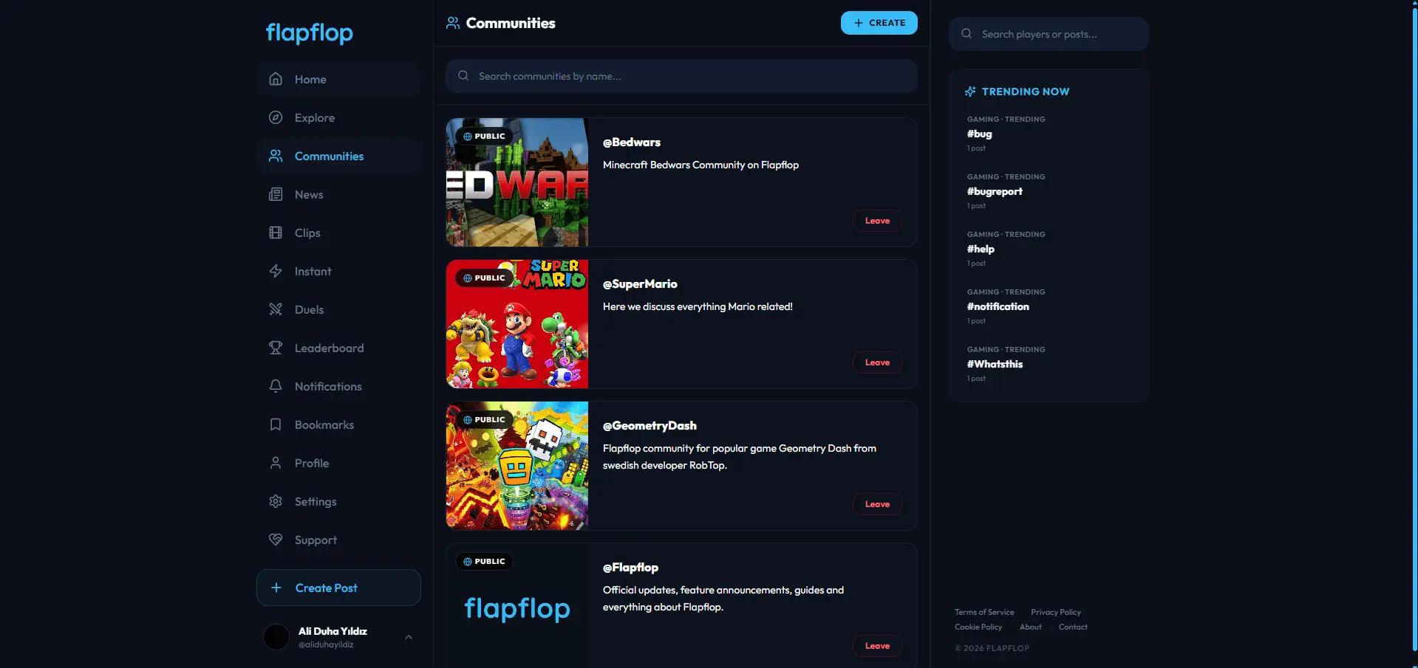Screen dimensions: 1418x668
Task: Open the Leaderboard page
Action: [x=339, y=348]
